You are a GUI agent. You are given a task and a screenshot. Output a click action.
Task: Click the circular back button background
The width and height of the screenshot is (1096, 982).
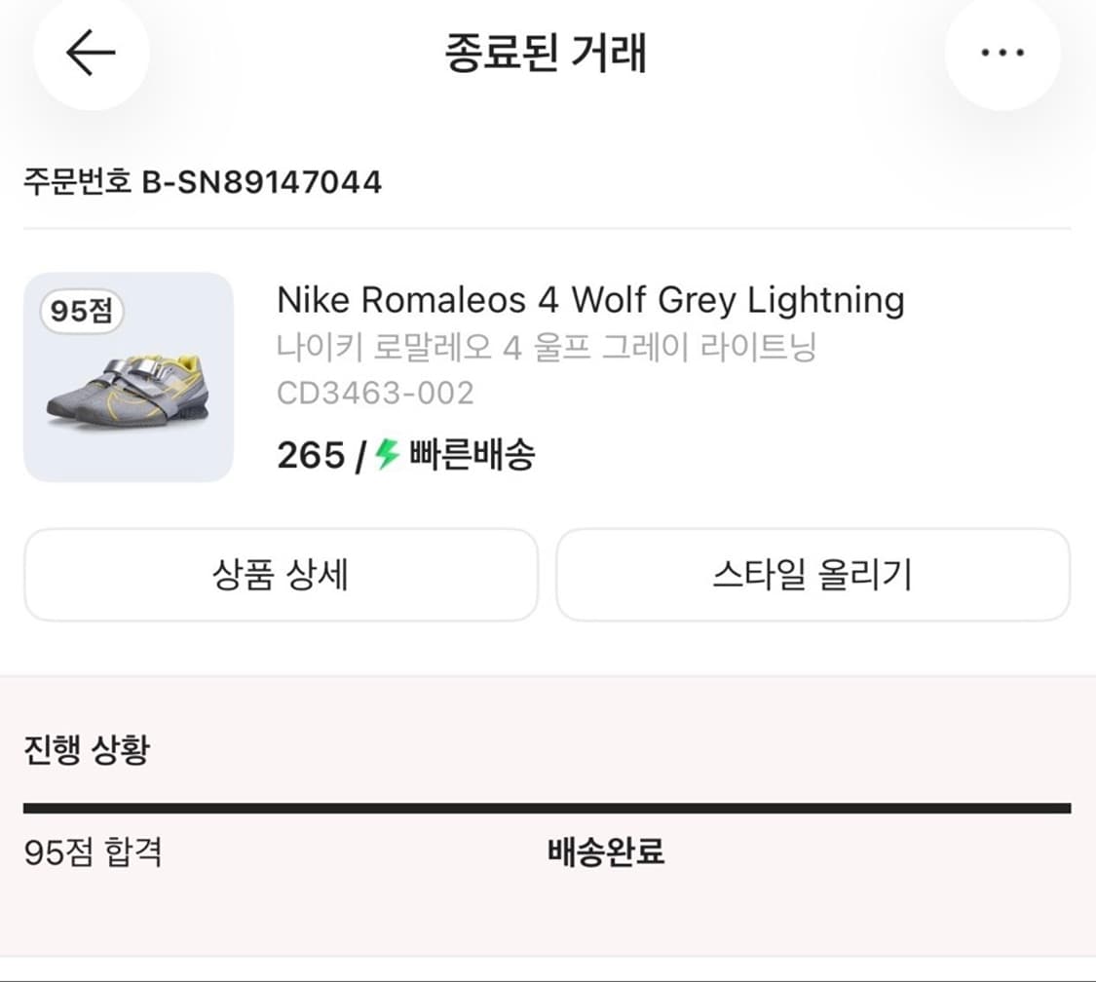(x=91, y=53)
